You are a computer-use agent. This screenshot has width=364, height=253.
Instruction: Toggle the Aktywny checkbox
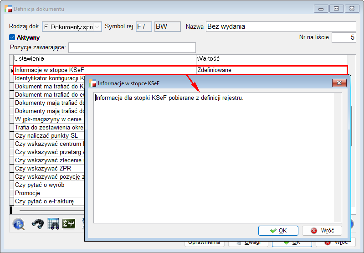[12, 38]
